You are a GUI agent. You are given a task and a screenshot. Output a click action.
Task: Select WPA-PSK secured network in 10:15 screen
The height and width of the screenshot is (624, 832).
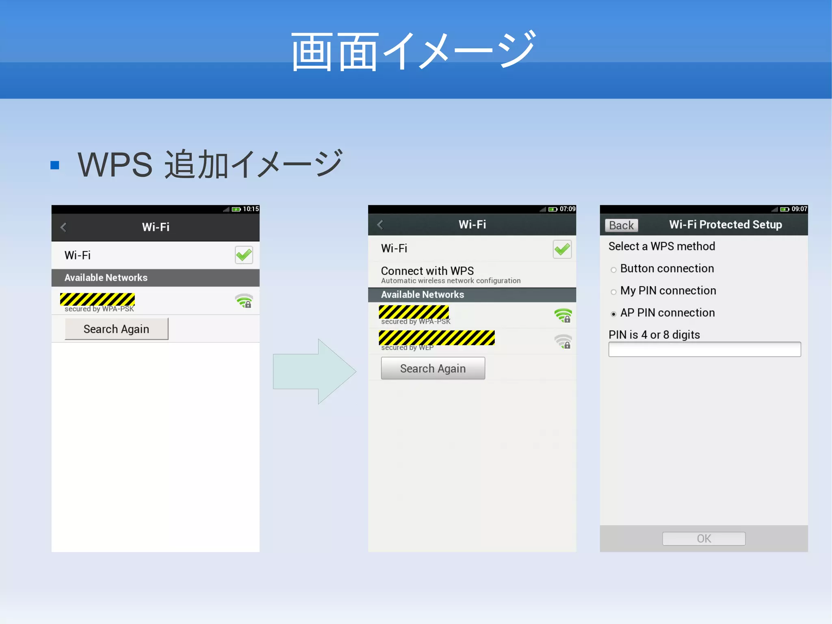155,301
